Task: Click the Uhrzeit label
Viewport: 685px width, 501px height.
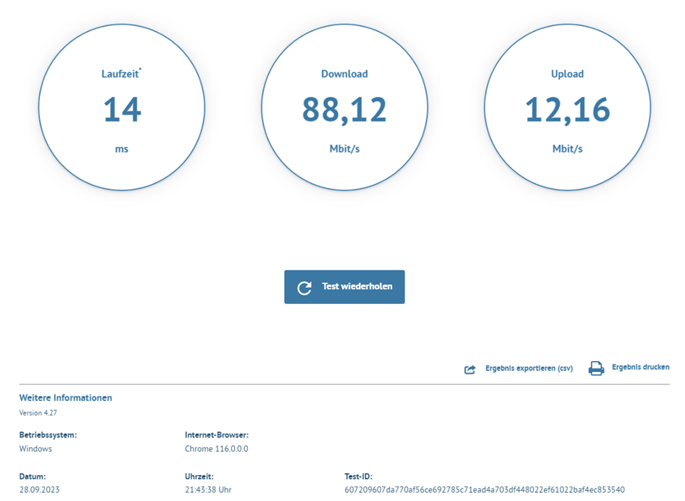Action: 199,476
